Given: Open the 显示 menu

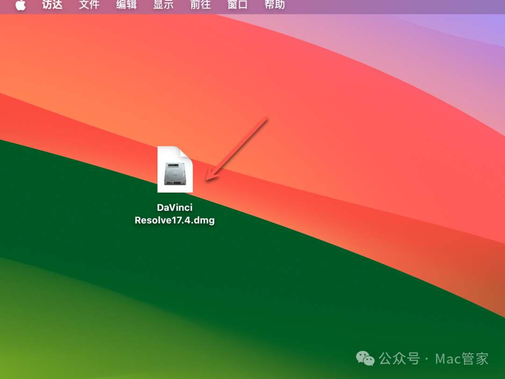Looking at the screenshot, I should click(163, 5).
